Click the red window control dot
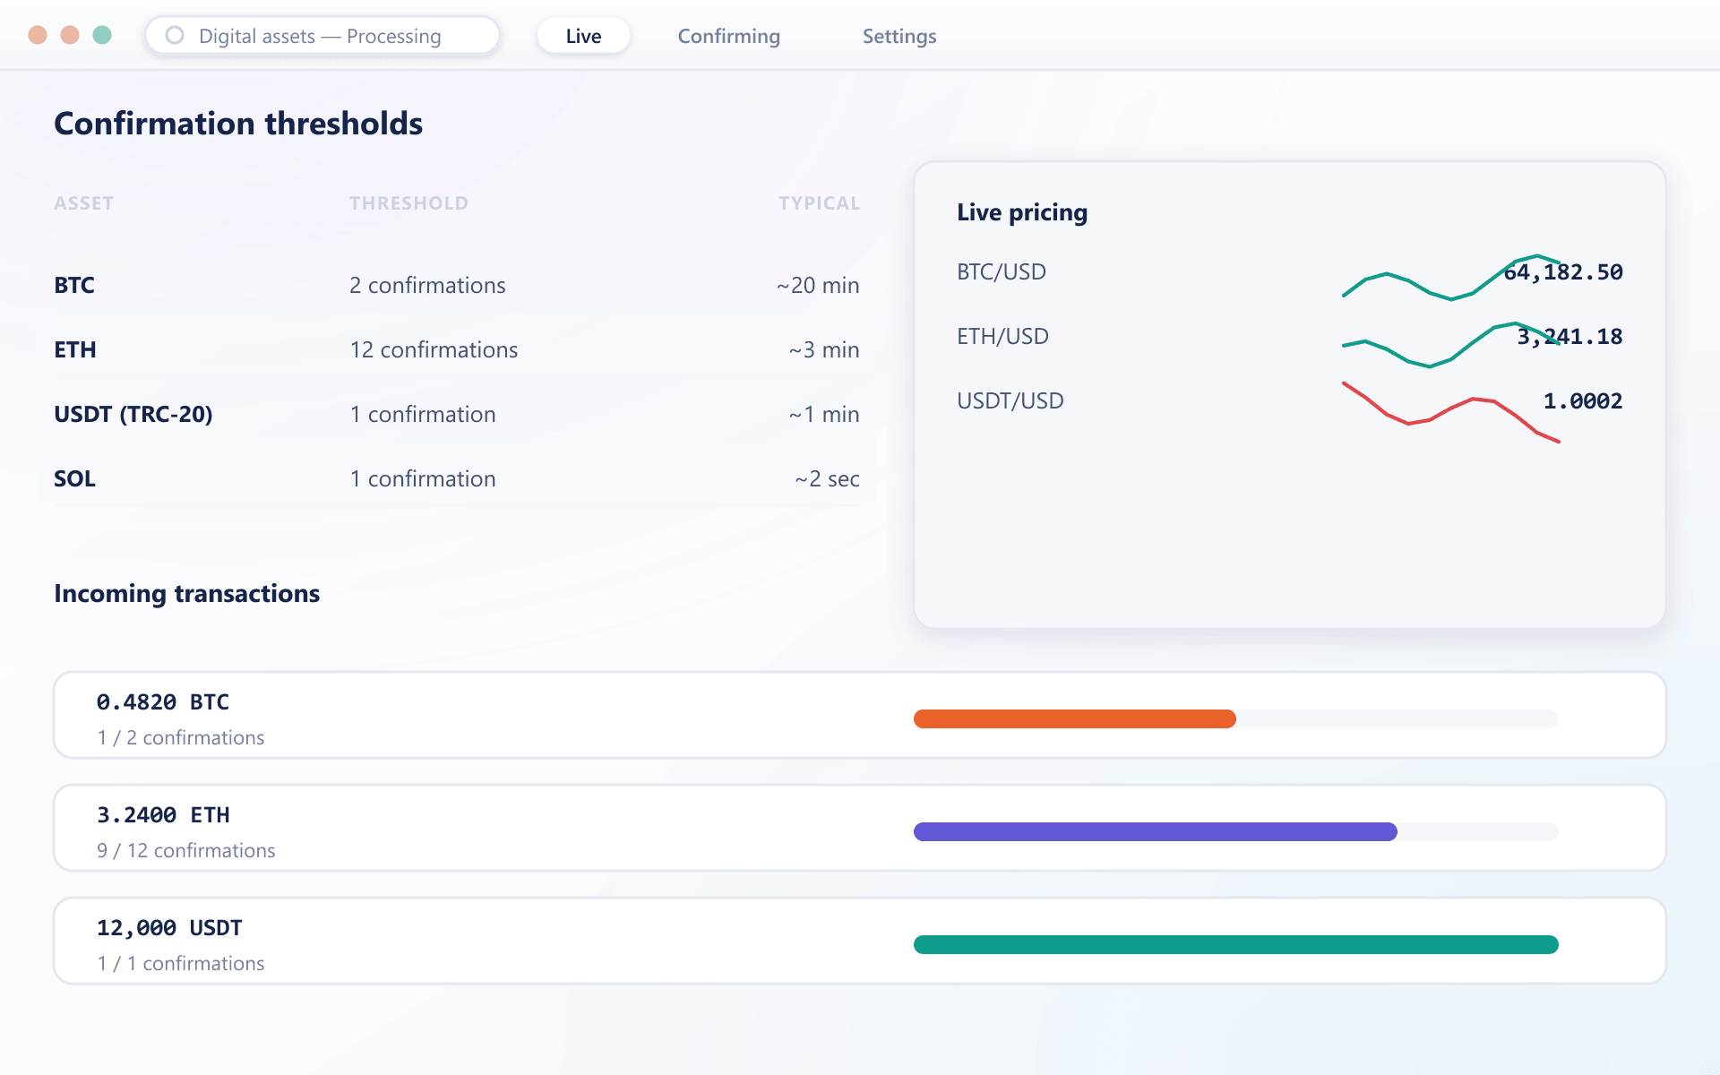This screenshot has height=1075, width=1720. click(x=38, y=35)
